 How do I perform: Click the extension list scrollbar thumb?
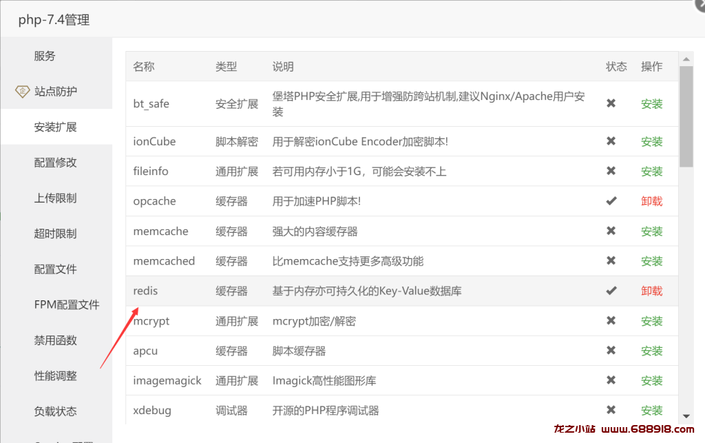tap(686, 117)
